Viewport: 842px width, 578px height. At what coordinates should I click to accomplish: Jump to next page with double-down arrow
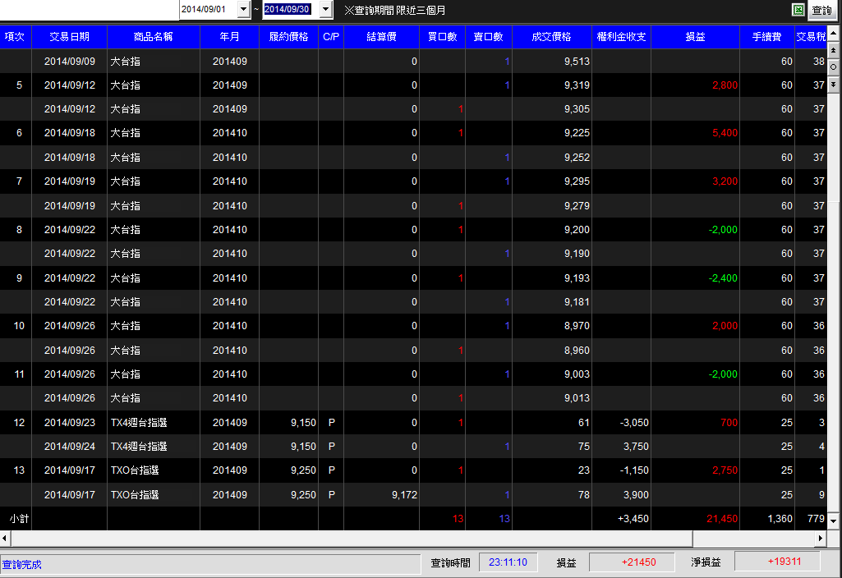coord(834,85)
